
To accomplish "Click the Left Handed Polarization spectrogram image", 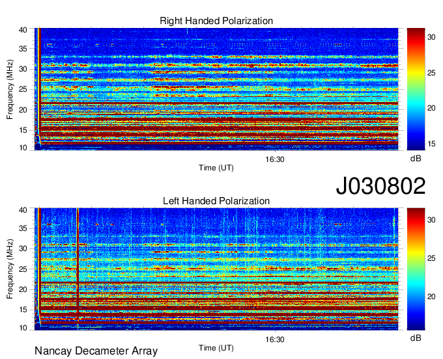I will pos(216,269).
